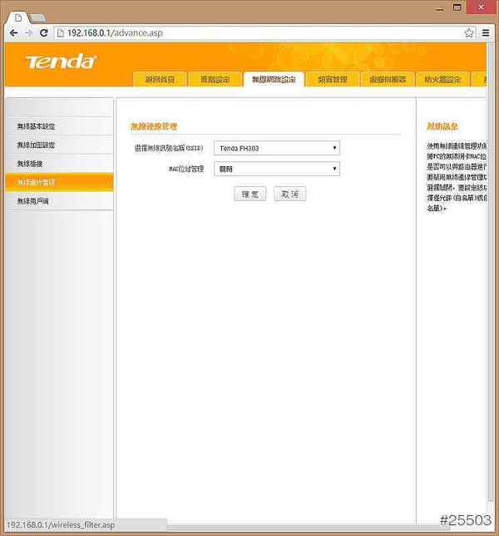This screenshot has width=499, height=536.
Task: Click the vertical page scrollbar
Action: [490, 270]
